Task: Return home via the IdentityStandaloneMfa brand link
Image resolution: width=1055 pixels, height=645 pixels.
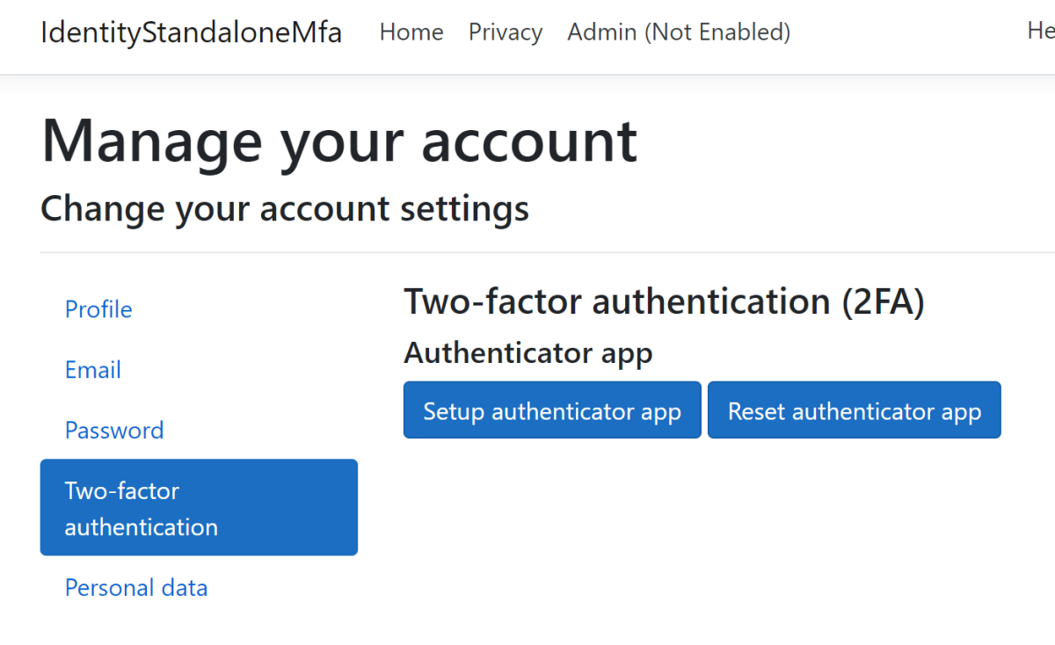Action: click(190, 33)
